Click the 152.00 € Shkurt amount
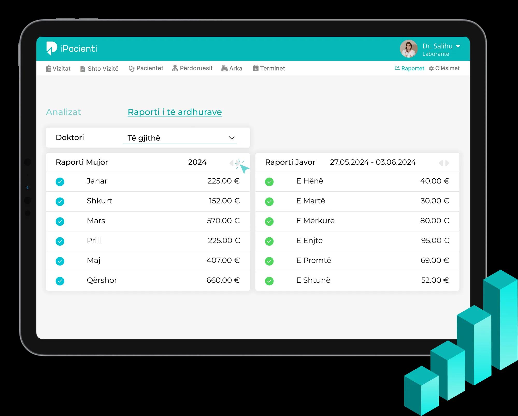518x416 pixels. [224, 201]
